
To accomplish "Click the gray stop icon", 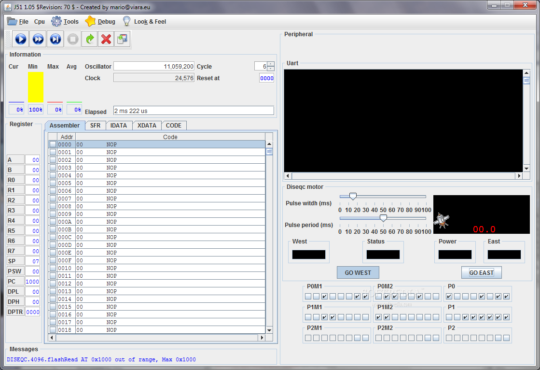I will point(73,39).
